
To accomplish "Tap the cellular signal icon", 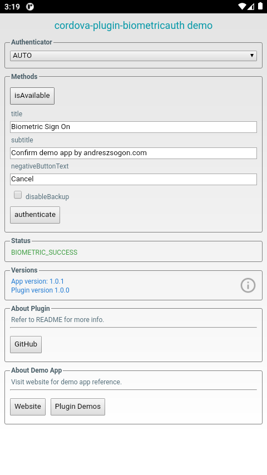I will coord(251,6).
